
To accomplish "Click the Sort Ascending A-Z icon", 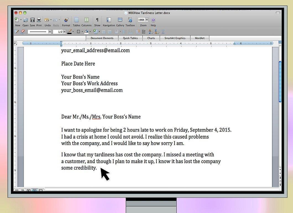I will (150, 32).
